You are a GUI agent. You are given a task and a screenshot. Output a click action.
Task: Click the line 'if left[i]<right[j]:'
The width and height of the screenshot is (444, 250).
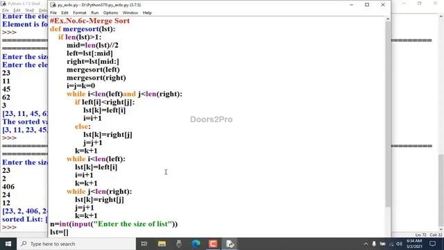pos(105,102)
